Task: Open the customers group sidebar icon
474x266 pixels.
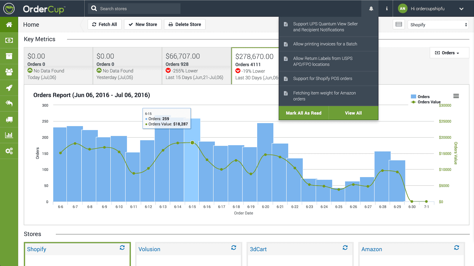Action: [9, 72]
